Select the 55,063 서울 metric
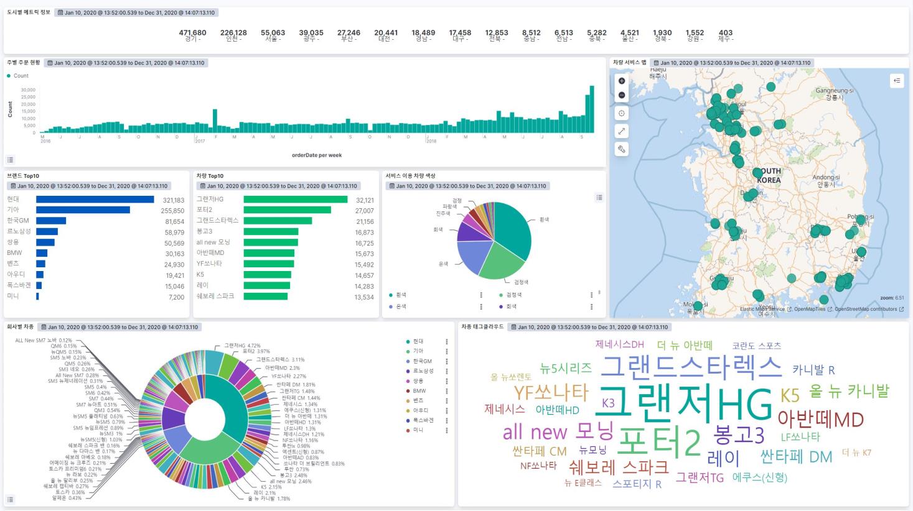Viewport: 913px width, 511px height. tap(273, 35)
